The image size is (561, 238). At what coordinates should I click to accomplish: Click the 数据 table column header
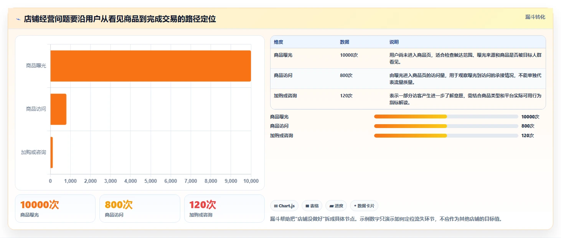345,42
